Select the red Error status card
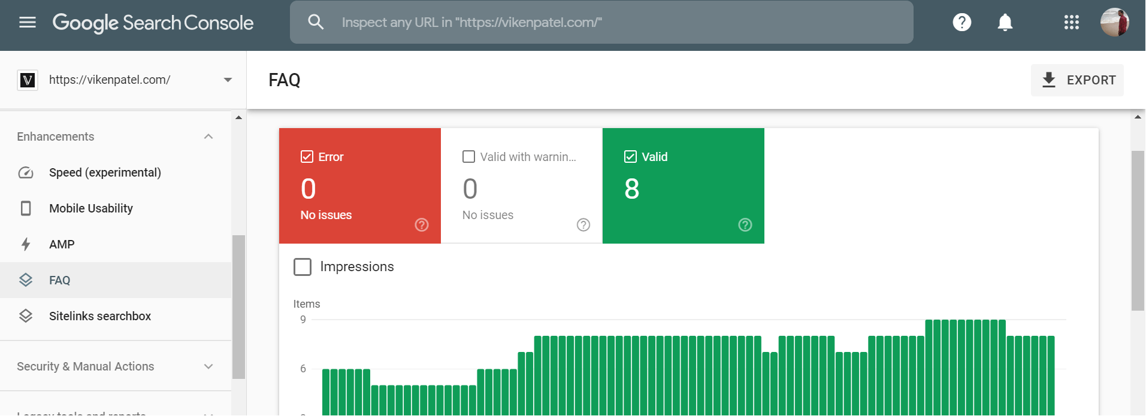 click(x=360, y=186)
